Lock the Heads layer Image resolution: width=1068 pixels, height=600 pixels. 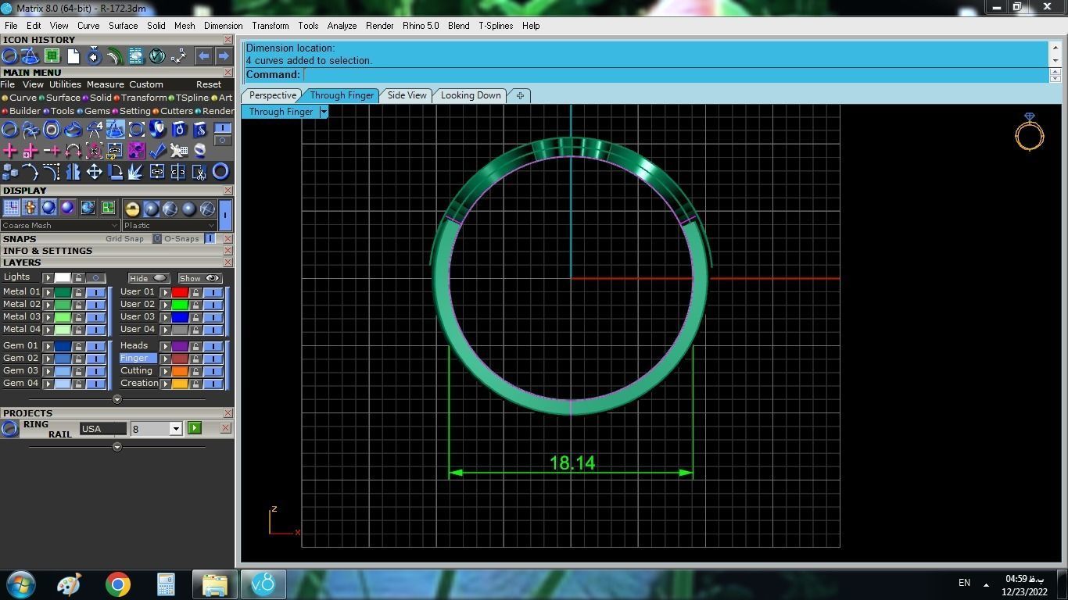[195, 346]
